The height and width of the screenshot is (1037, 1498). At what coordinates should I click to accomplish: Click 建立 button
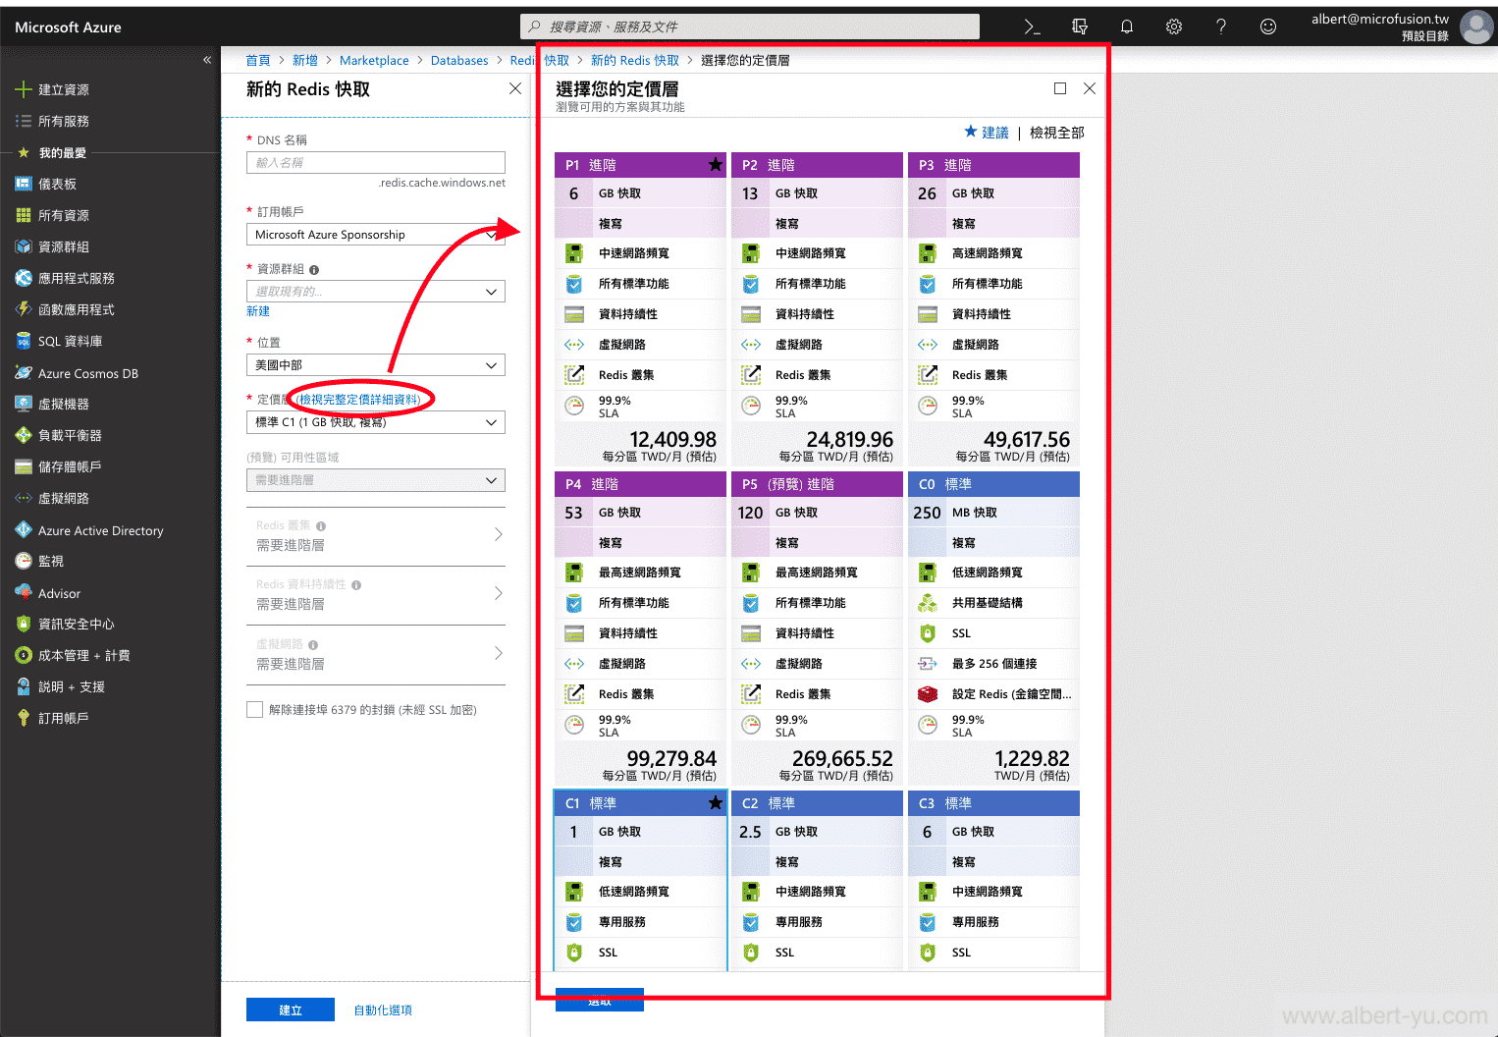click(x=291, y=1010)
